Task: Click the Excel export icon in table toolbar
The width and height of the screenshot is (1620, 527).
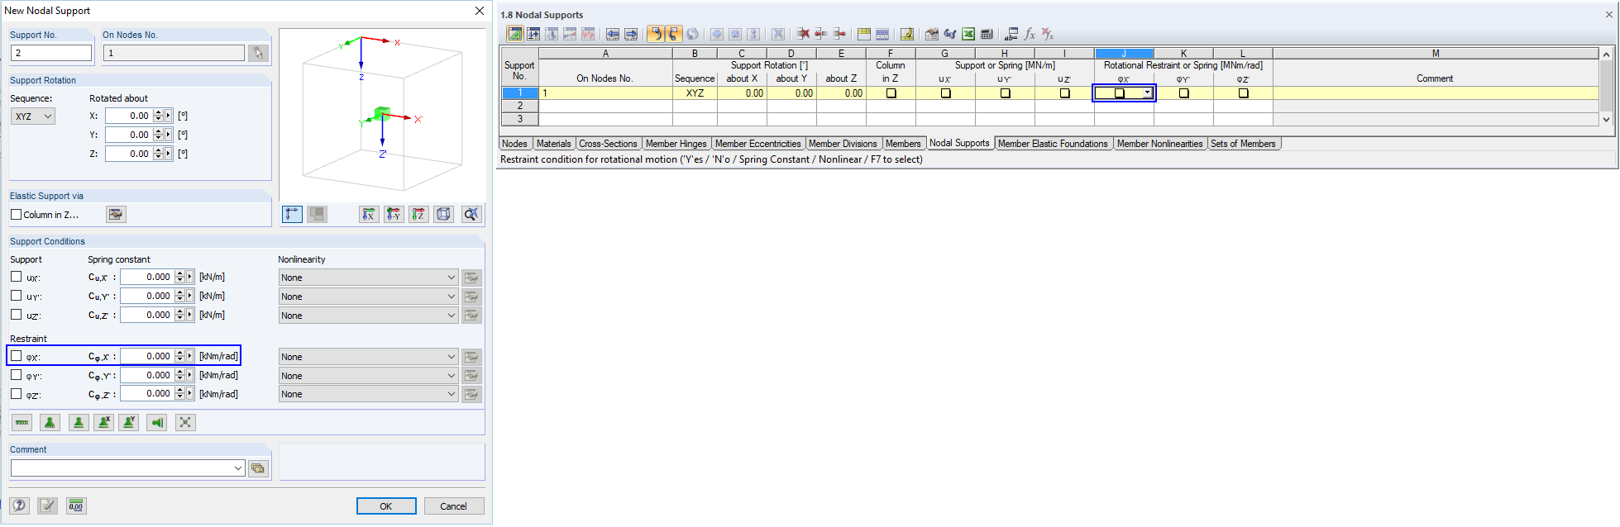Action: [968, 34]
